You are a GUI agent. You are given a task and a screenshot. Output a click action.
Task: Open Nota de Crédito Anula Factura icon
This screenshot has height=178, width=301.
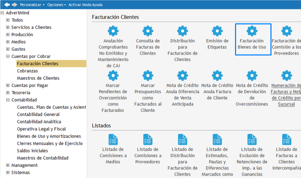217,75
